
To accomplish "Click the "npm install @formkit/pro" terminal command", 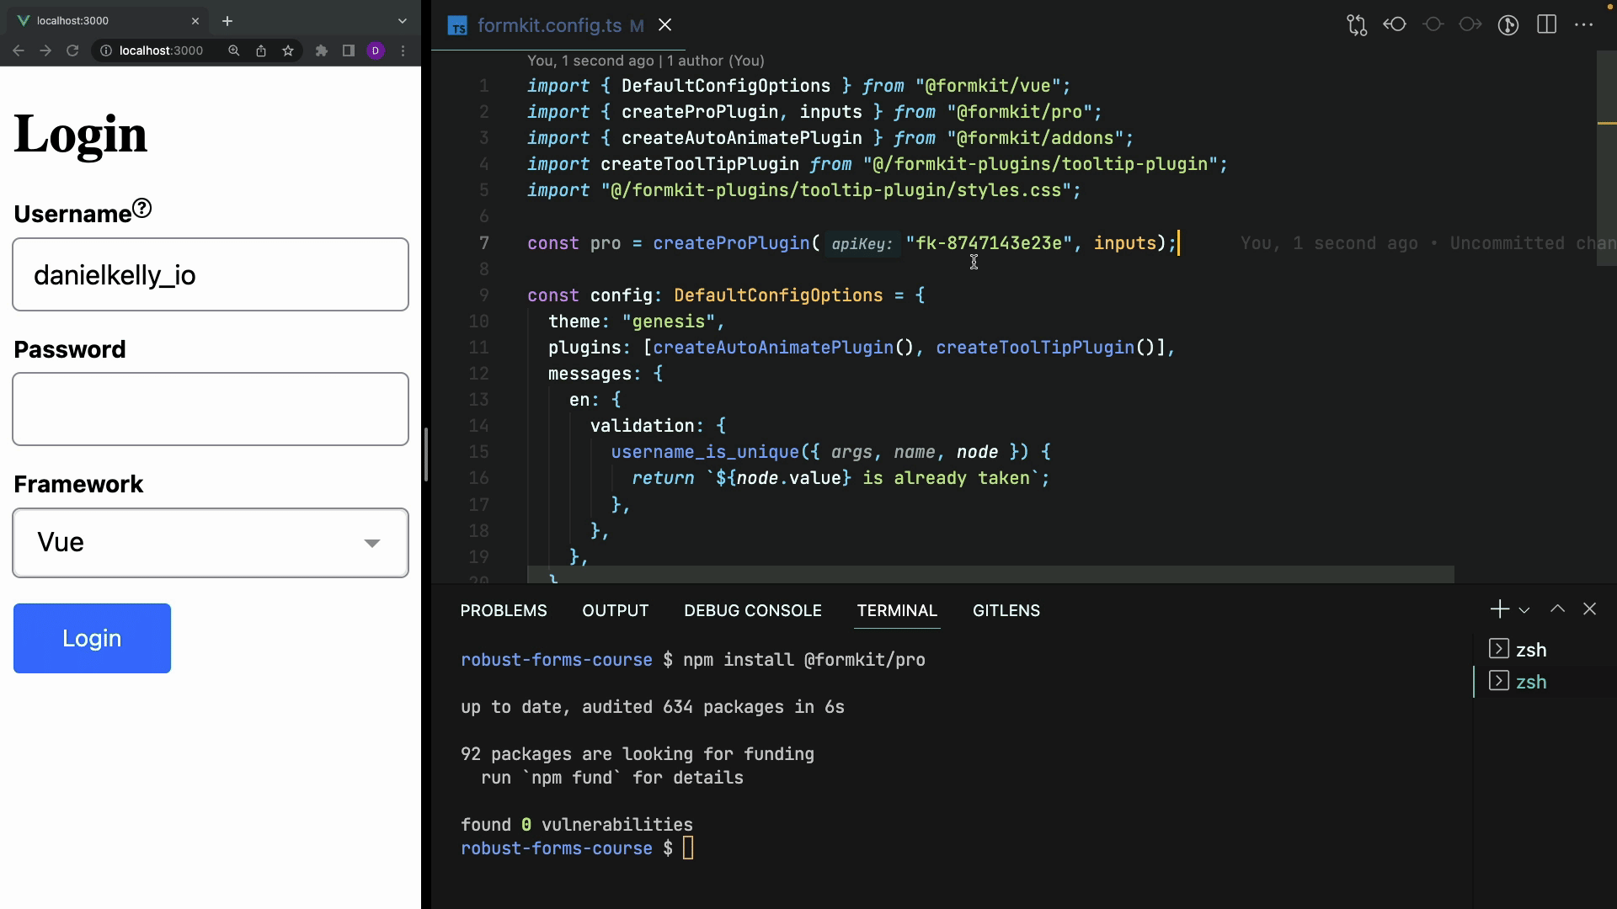I will [x=803, y=660].
